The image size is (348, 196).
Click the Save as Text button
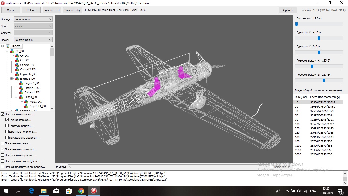[52, 10]
